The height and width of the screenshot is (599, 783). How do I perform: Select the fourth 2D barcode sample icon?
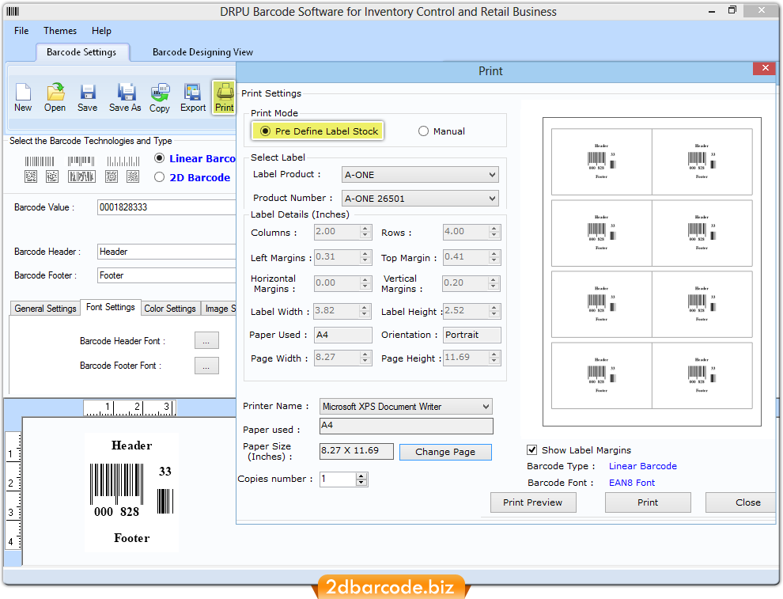(112, 176)
